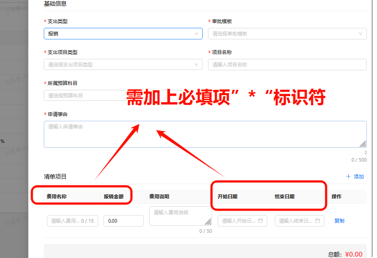Click the 总额 ¥0.00 total amount
This screenshot has width=377, height=258.
(x=353, y=254)
